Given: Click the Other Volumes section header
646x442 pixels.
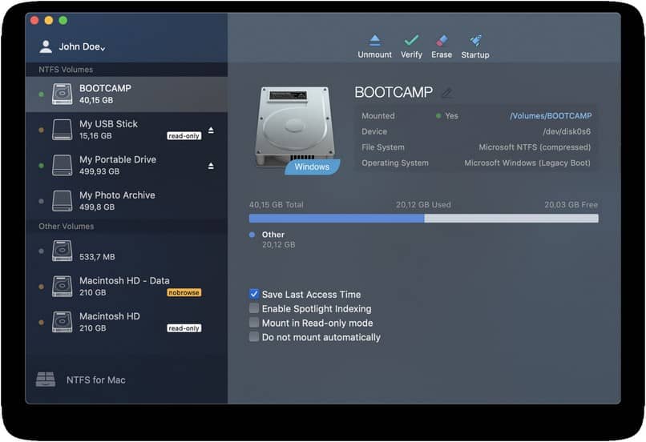Looking at the screenshot, I should pos(66,227).
